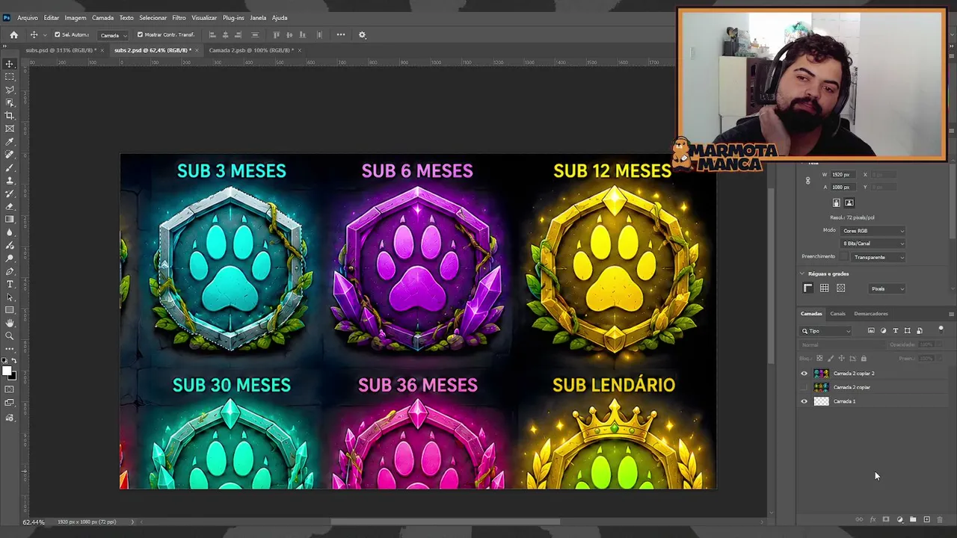Open the three-dots more alignment options
This screenshot has height=538, width=957.
341,34
